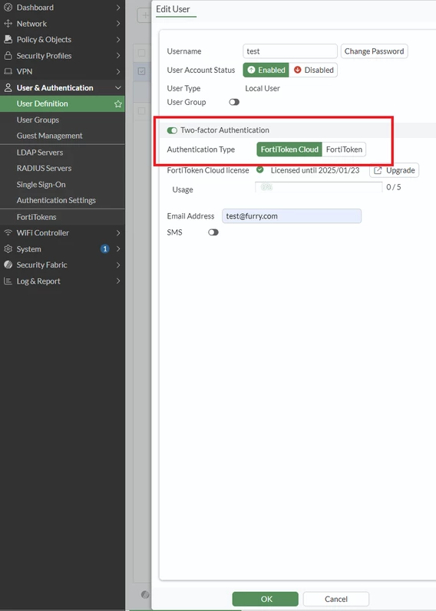Expand Security Profiles chevron
The height and width of the screenshot is (611, 436).
118,56
